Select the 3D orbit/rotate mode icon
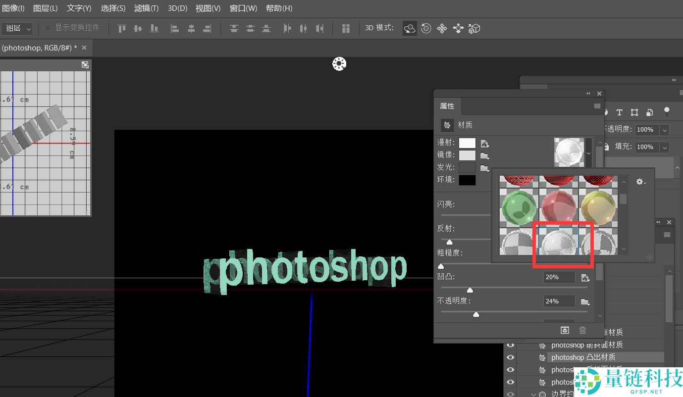 (x=410, y=28)
